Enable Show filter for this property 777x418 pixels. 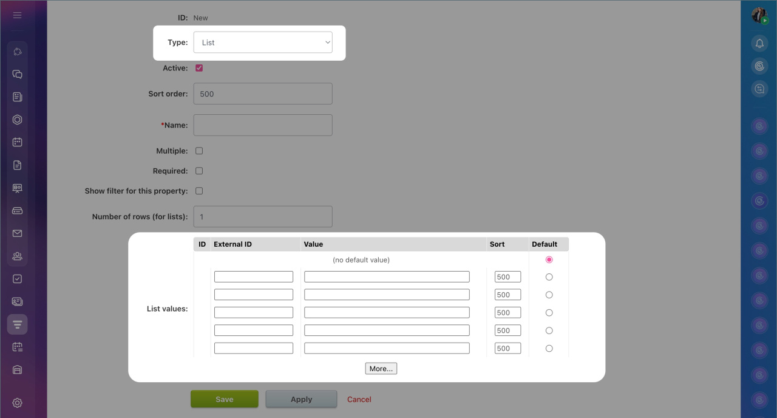199,191
